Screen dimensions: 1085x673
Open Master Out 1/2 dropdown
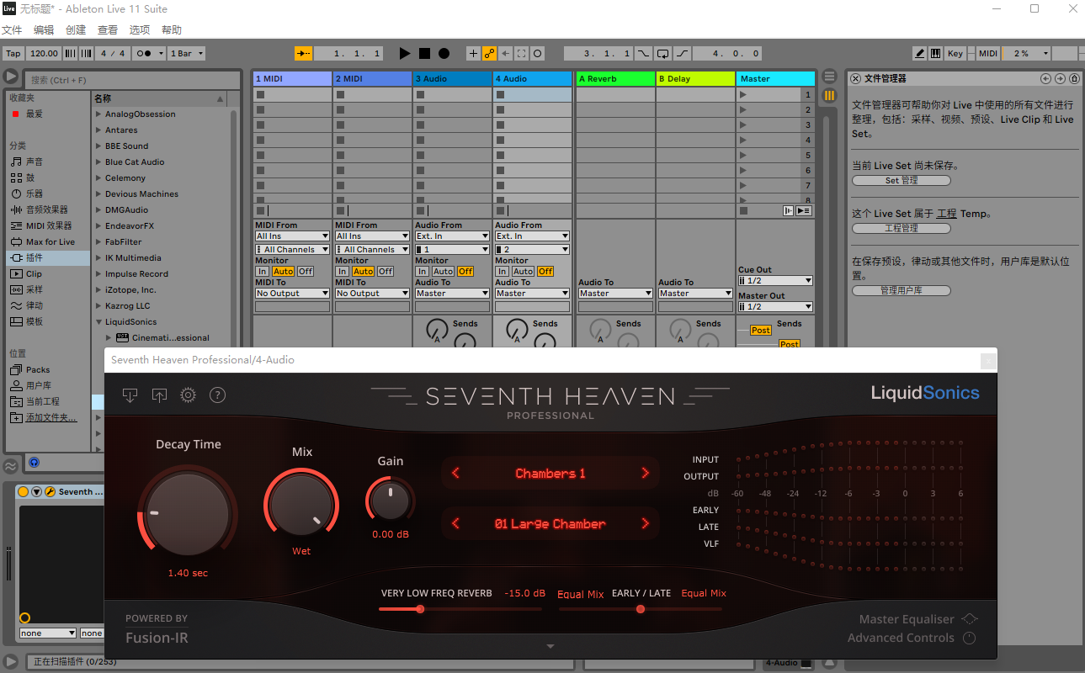point(775,306)
